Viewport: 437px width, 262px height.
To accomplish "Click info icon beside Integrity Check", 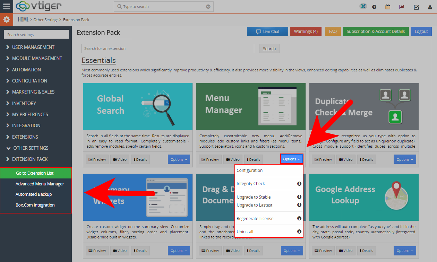I will pos(299,184).
